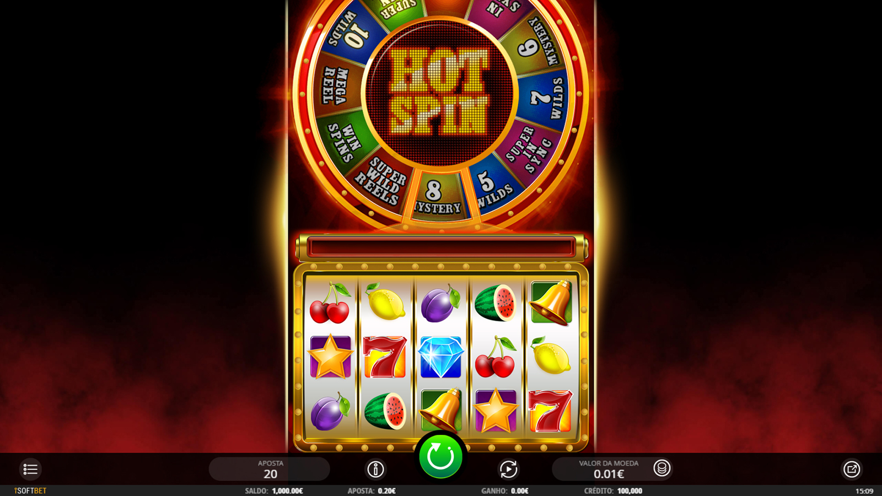Open the Valor da Moeda selector

[x=609, y=469]
